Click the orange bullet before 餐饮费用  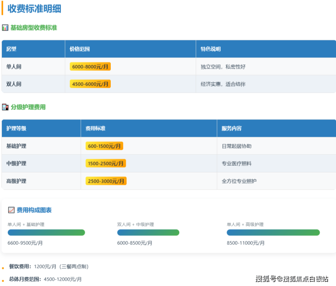[x=3, y=268]
